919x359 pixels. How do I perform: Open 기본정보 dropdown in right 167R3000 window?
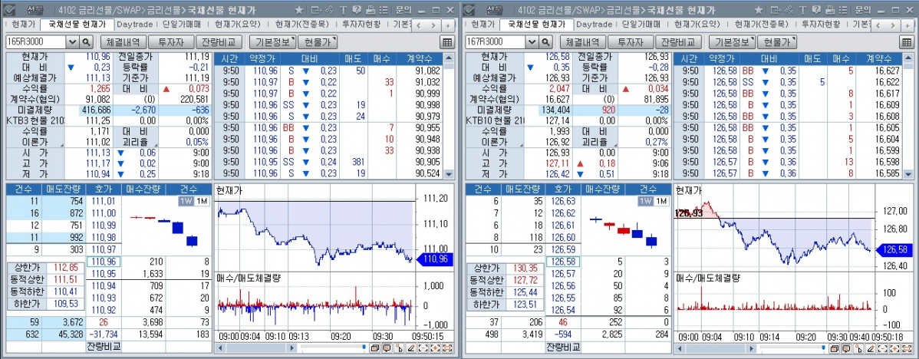[732, 42]
